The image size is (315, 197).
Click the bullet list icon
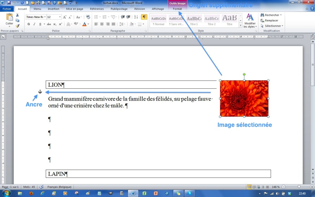(96, 17)
